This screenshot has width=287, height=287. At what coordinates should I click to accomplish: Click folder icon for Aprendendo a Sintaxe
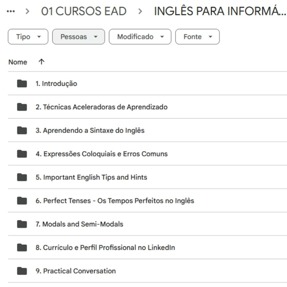pyautogui.click(x=22, y=130)
